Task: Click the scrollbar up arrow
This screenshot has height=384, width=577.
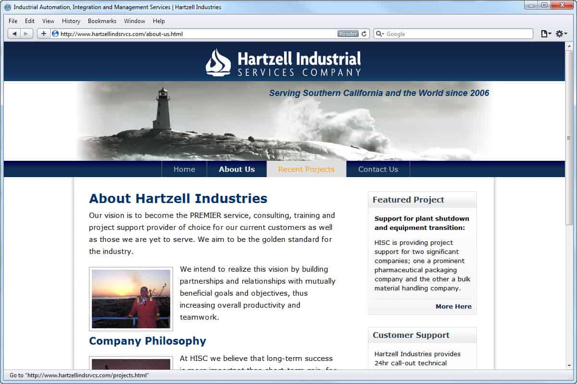Action: click(569, 45)
